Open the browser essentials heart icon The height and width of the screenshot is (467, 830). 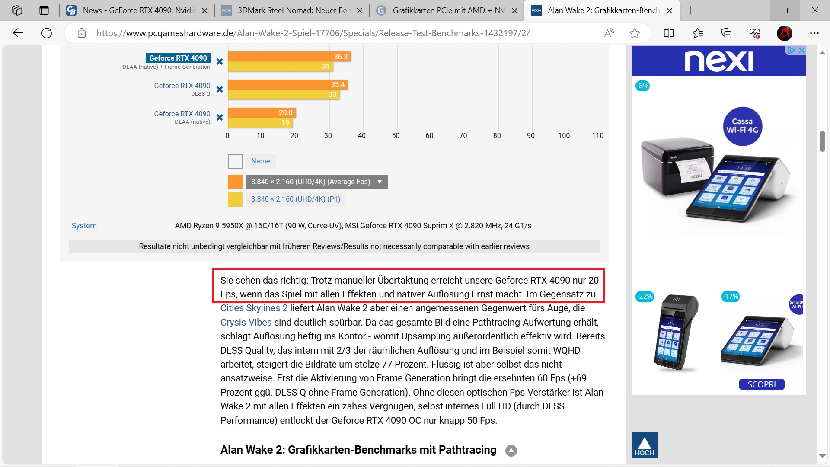point(755,33)
